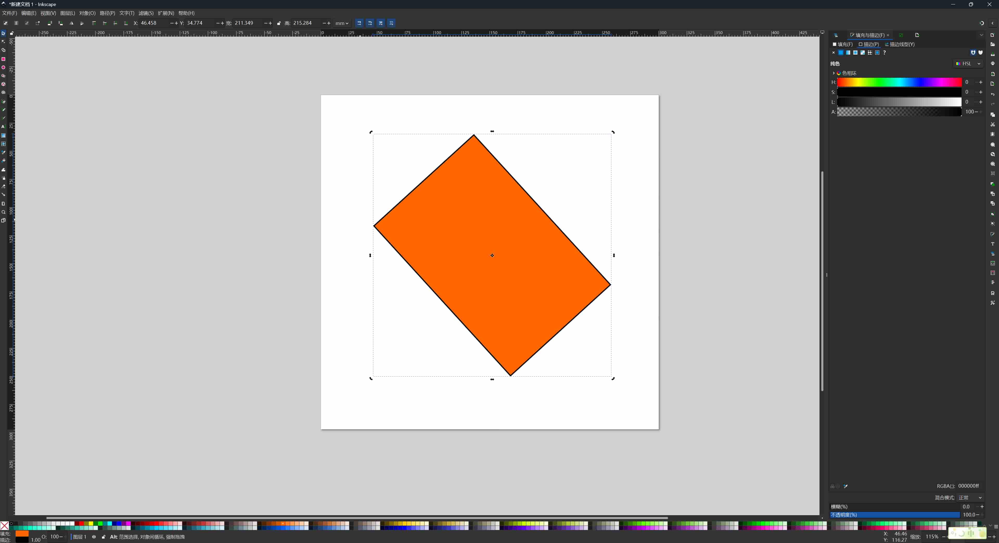
Task: Click flat color fill button
Action: click(x=840, y=53)
